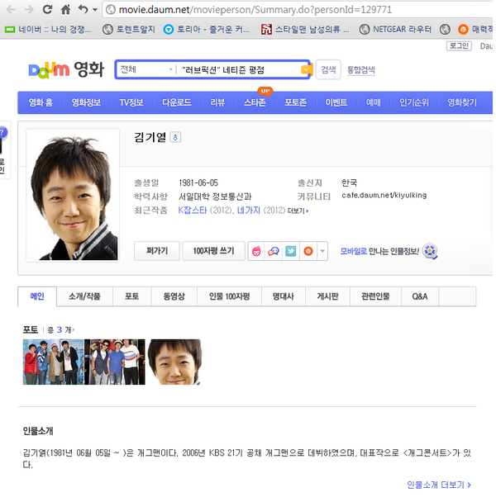Select TV정보 menu item

click(x=131, y=102)
